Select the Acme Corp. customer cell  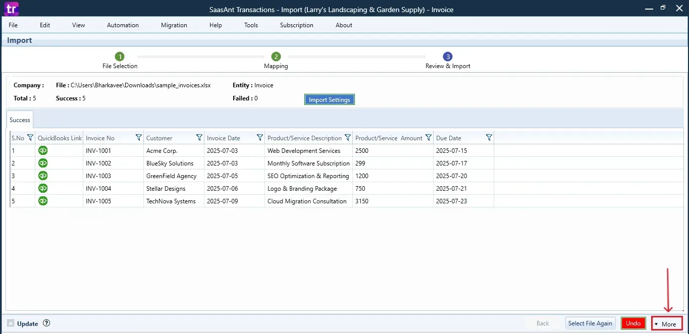tap(174, 150)
